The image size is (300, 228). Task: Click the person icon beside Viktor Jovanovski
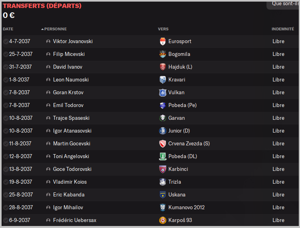[48, 42]
